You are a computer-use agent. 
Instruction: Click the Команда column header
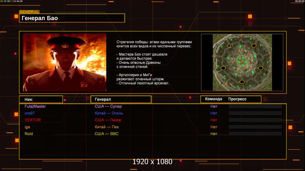213,99
